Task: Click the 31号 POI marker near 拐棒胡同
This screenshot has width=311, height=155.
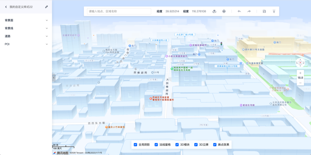Action: [152, 73]
